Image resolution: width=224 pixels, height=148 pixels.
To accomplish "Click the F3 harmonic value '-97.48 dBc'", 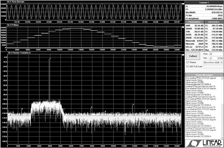I will click(218, 29).
